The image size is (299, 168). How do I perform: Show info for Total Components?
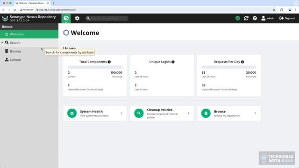(109, 62)
